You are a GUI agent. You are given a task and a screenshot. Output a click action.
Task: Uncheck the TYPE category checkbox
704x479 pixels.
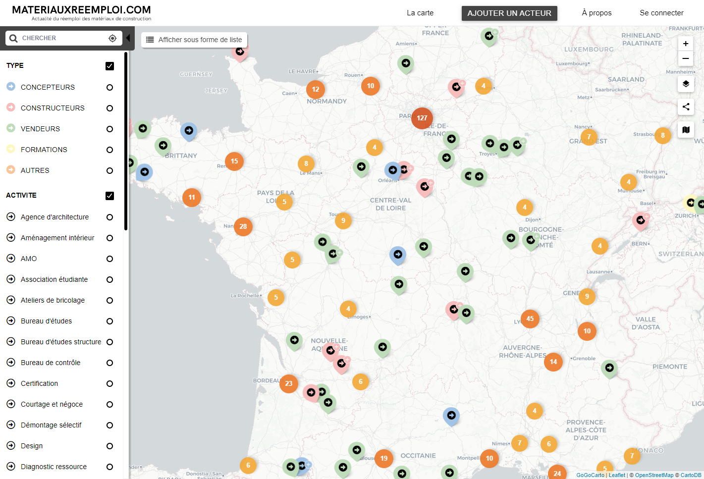(109, 66)
